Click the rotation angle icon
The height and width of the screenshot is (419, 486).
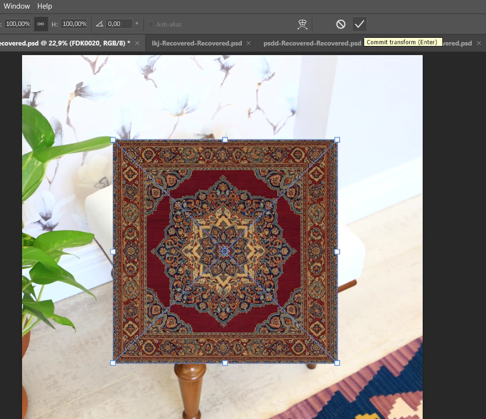pyautogui.click(x=99, y=24)
